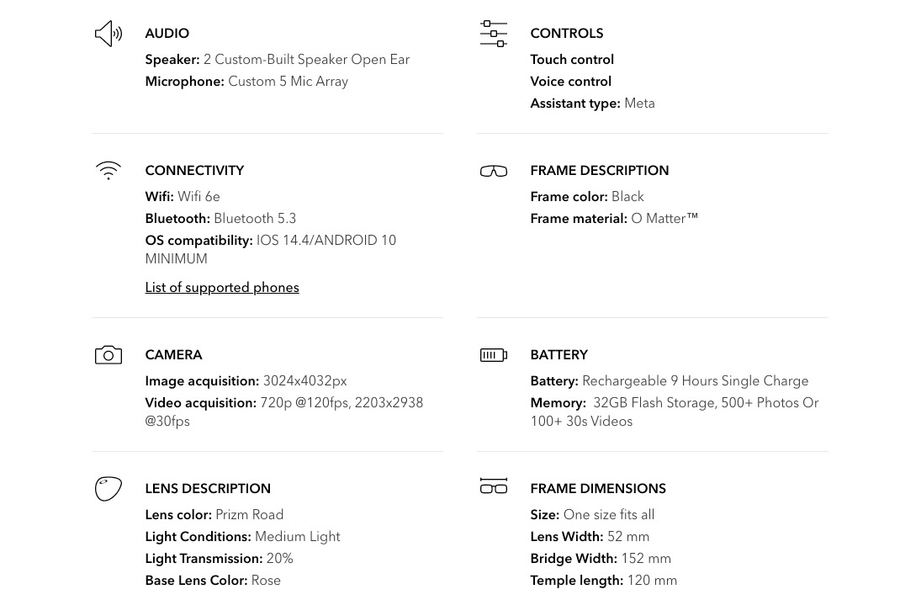900x600 pixels.
Task: Click the AUDIO section heading
Action: coord(167,34)
